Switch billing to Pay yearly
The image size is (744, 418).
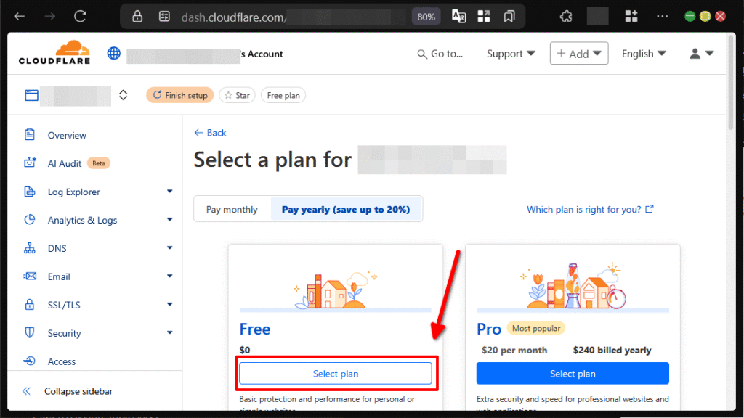click(x=347, y=208)
